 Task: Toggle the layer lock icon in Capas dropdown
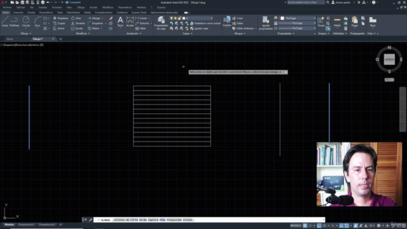(x=179, y=18)
